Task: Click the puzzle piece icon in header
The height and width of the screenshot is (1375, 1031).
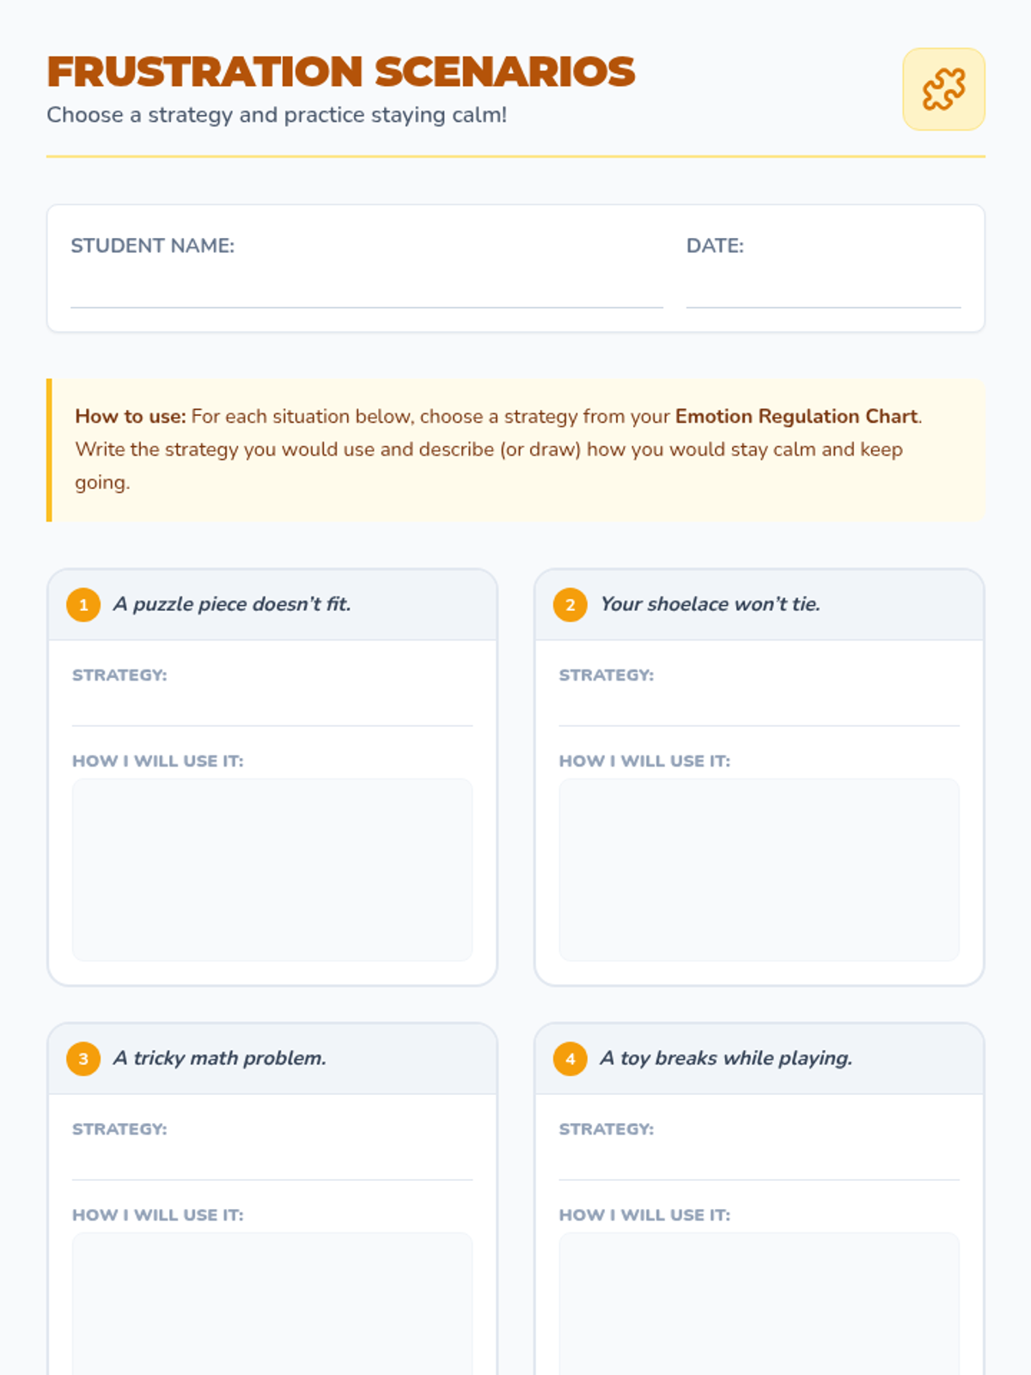Action: pyautogui.click(x=943, y=89)
